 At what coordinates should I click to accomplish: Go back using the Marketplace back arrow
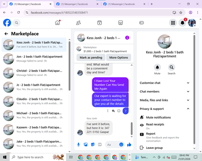[x=6, y=34]
